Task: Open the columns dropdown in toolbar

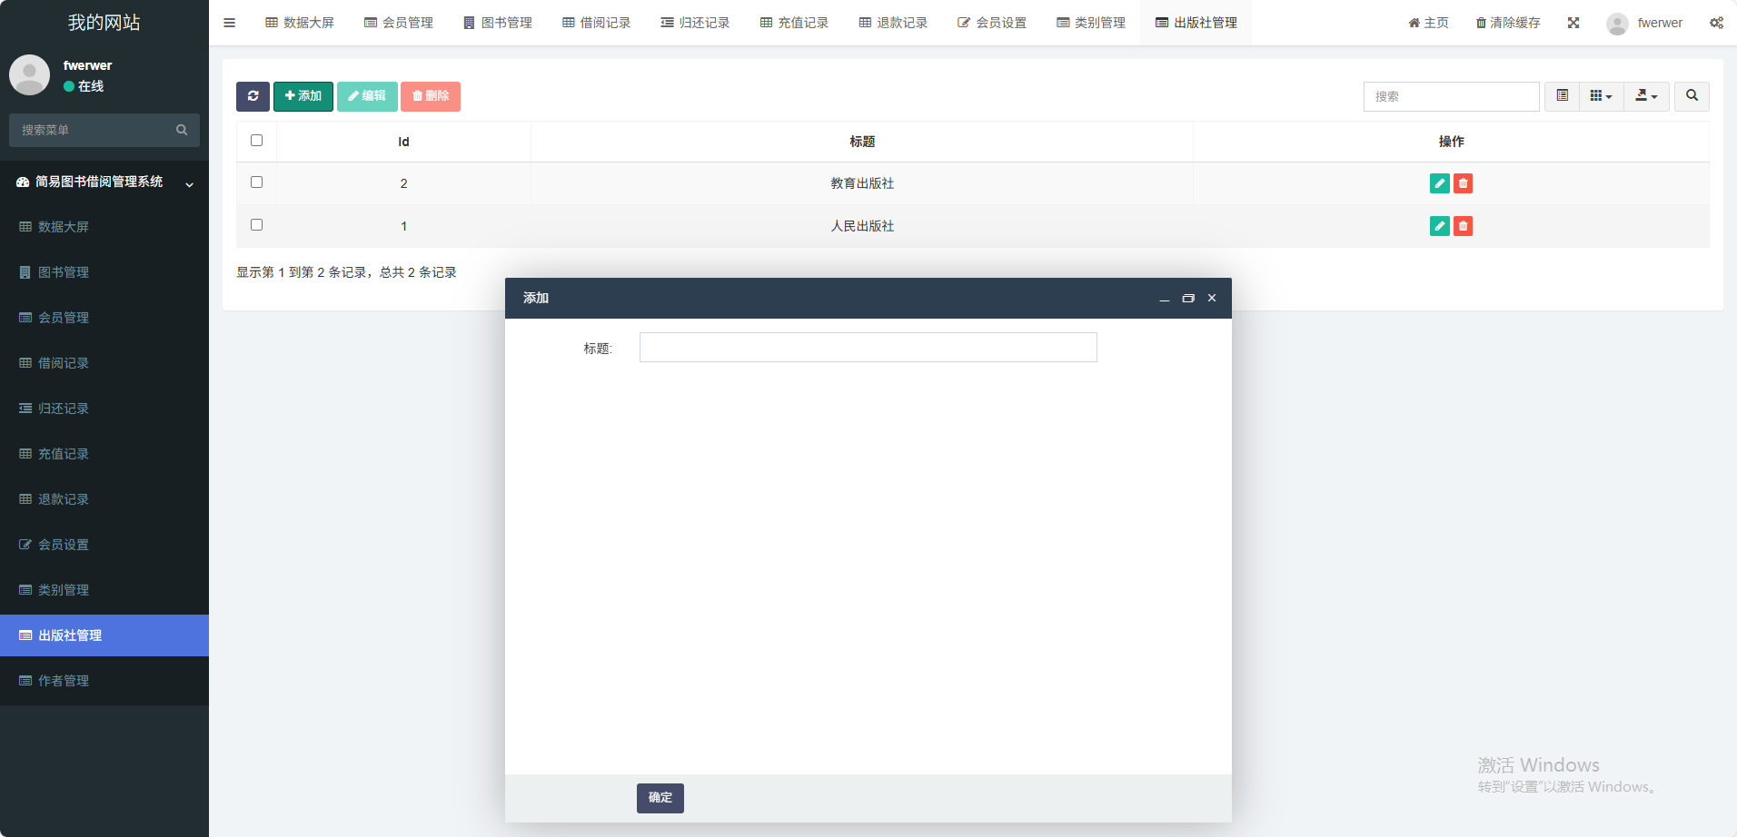Action: tap(1601, 96)
